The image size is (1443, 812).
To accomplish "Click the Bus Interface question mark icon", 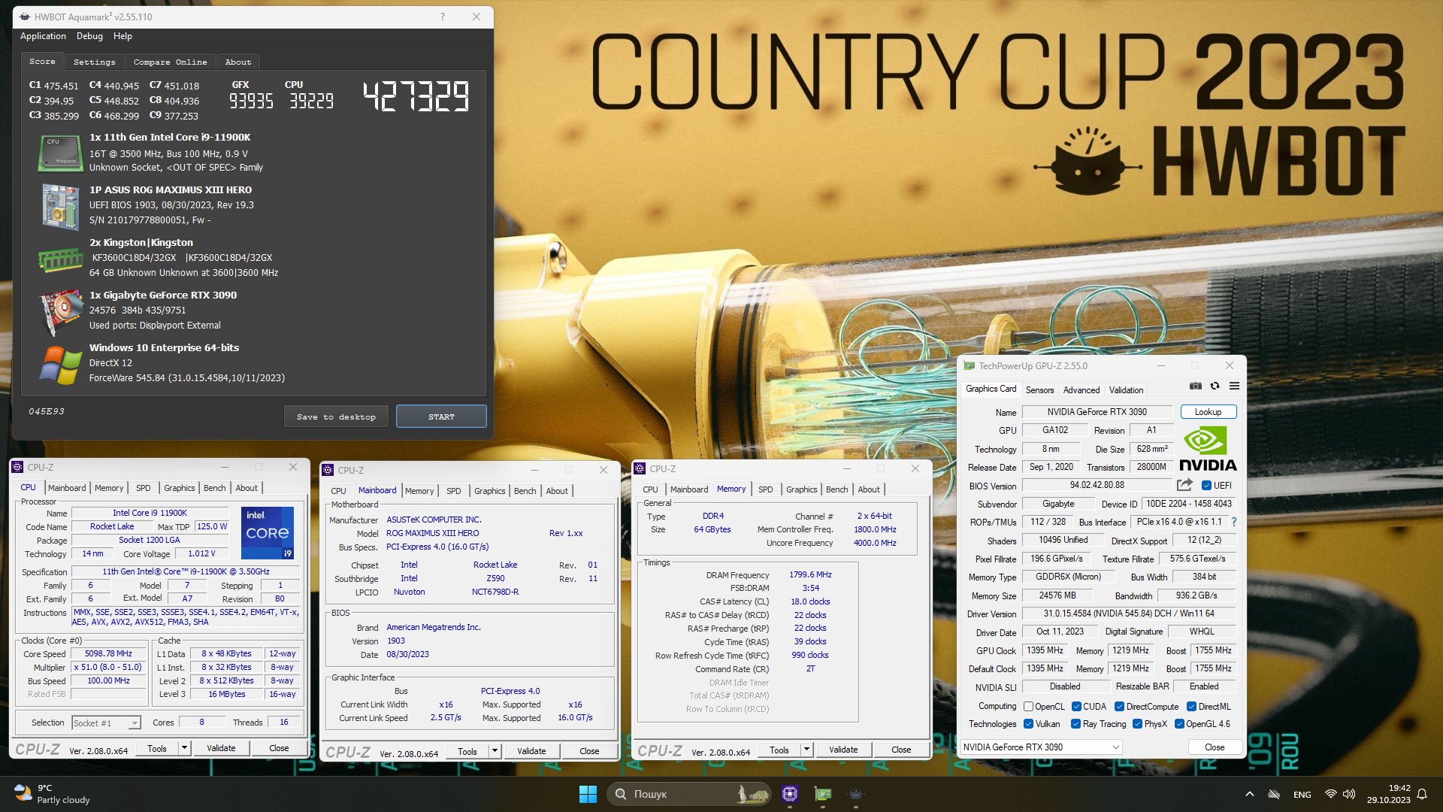I will coord(1233,522).
